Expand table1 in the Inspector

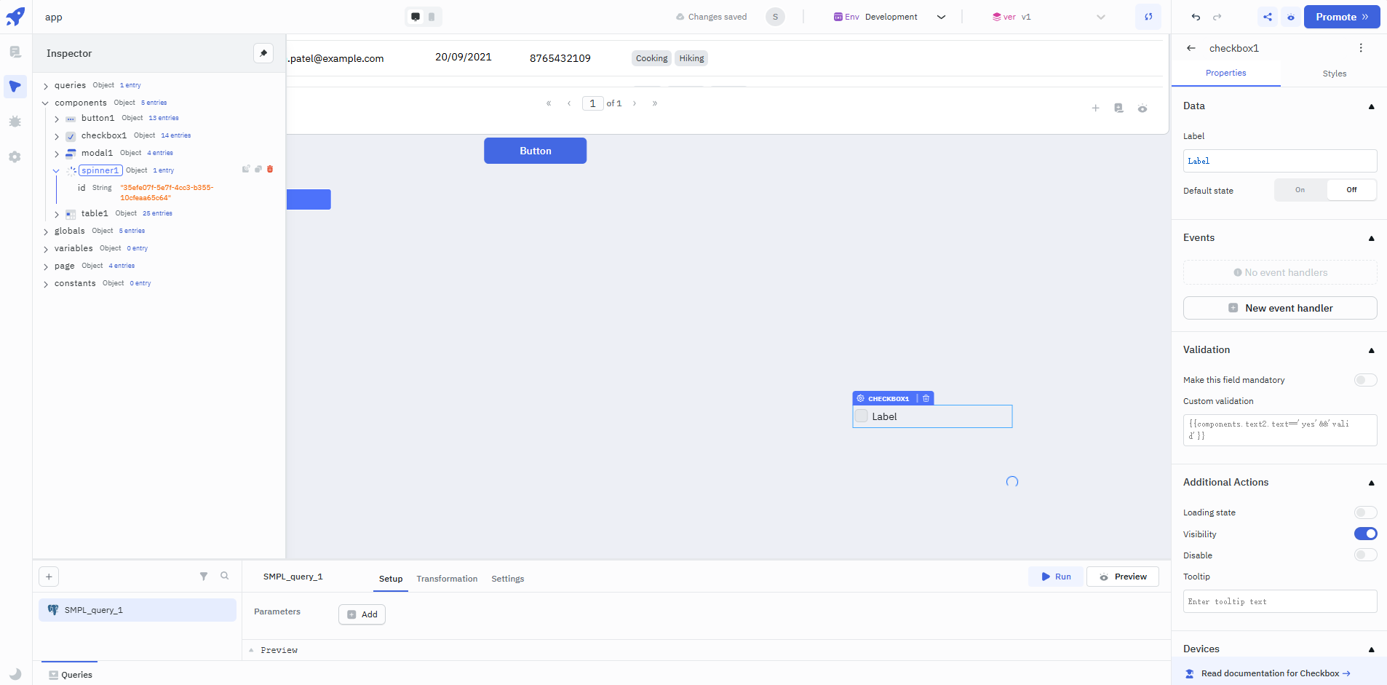click(x=57, y=214)
